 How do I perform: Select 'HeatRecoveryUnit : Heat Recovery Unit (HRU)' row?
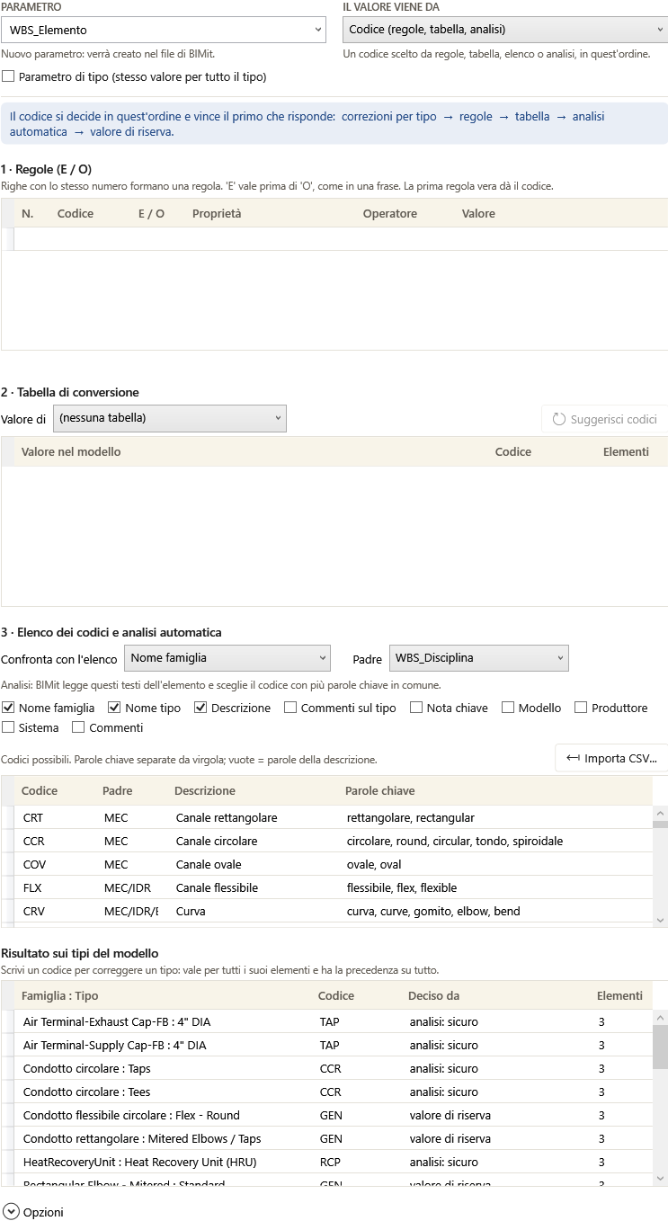point(334,1163)
